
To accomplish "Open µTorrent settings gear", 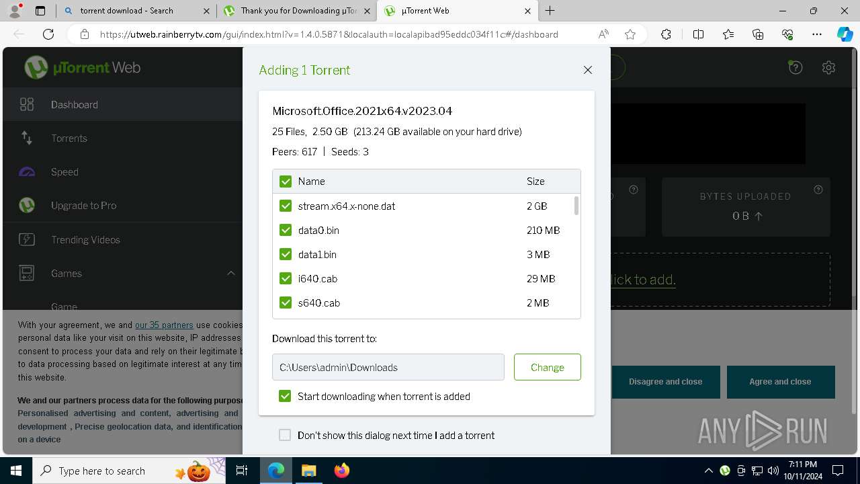I will (828, 67).
